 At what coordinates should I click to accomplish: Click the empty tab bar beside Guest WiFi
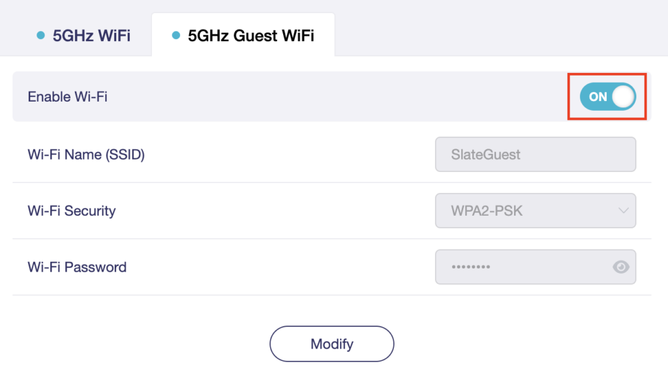pos(501,28)
